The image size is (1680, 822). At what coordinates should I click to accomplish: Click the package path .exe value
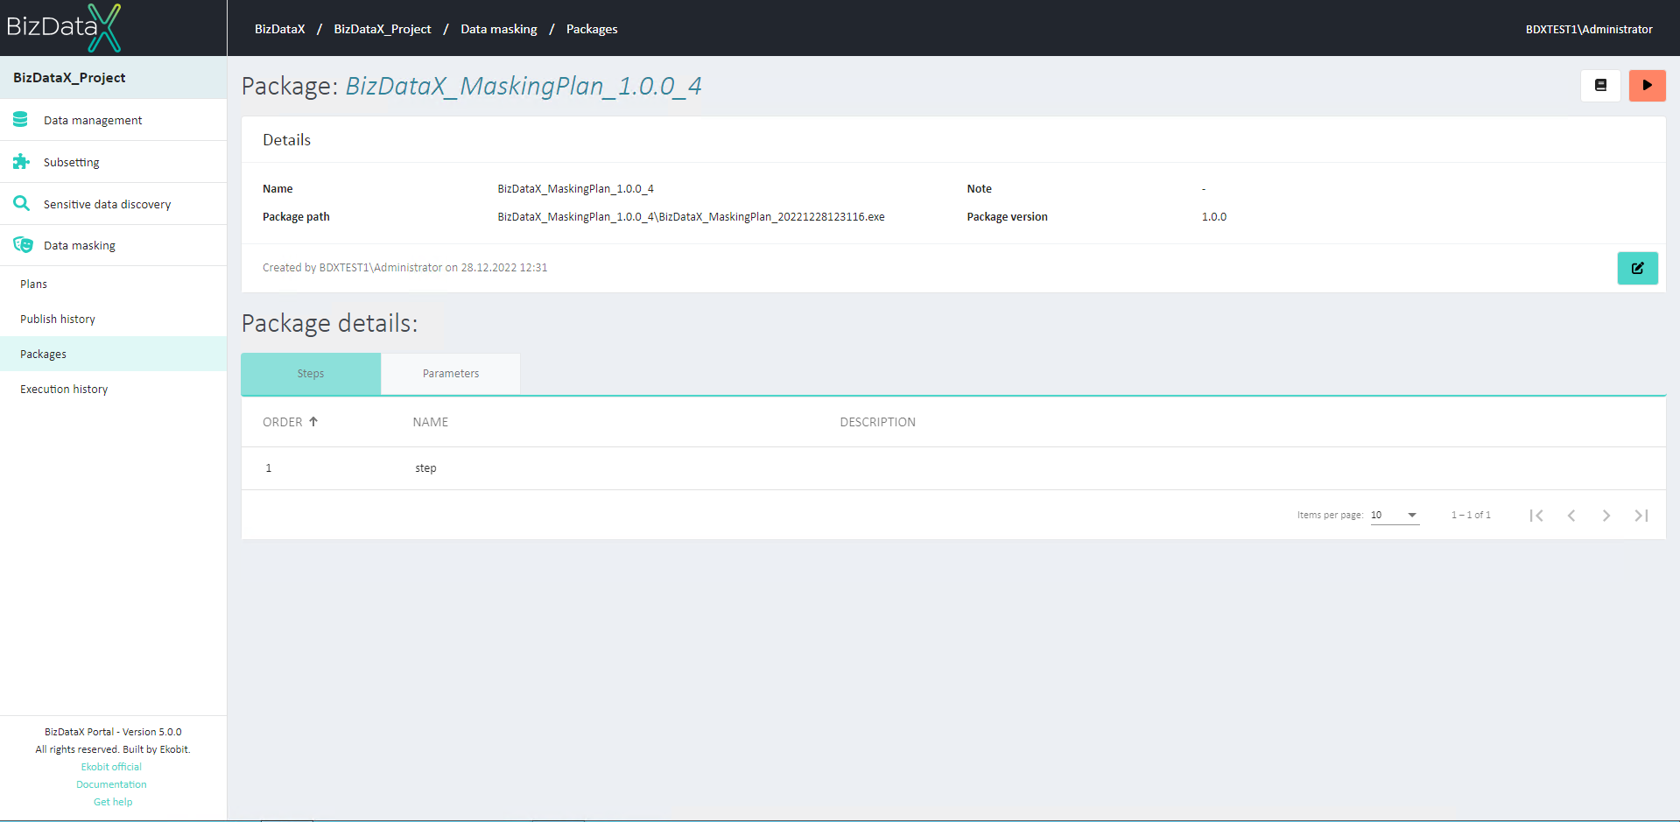(x=691, y=217)
